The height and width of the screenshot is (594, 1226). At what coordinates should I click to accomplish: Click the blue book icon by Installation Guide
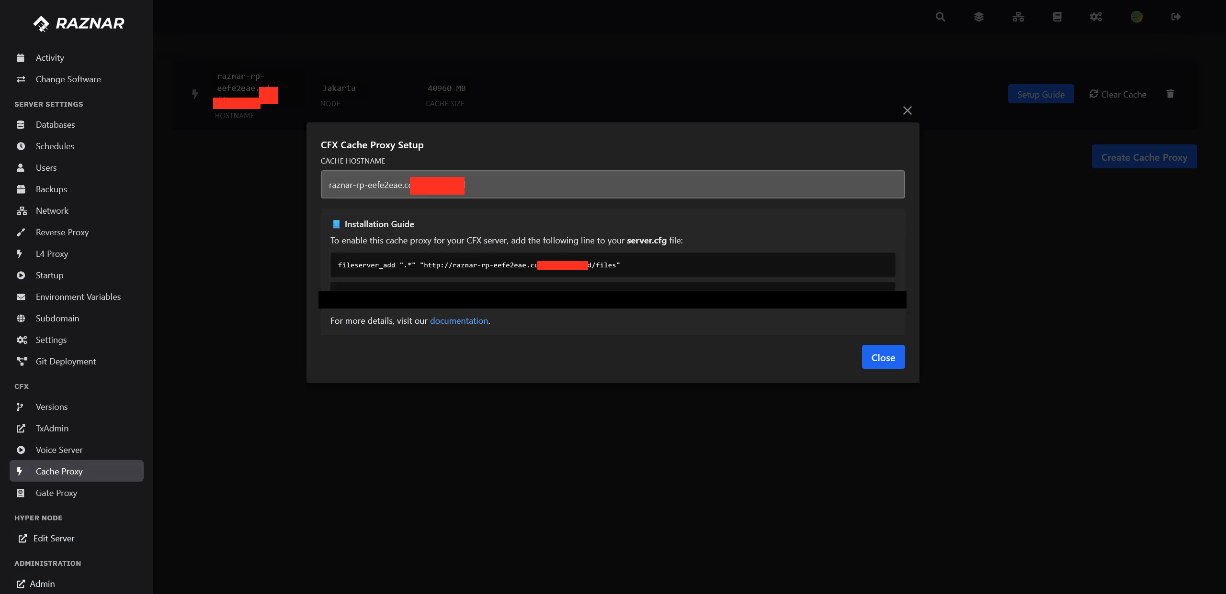coord(336,224)
